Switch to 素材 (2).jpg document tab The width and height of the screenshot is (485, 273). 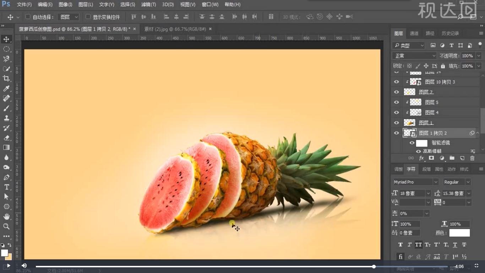pos(175,29)
